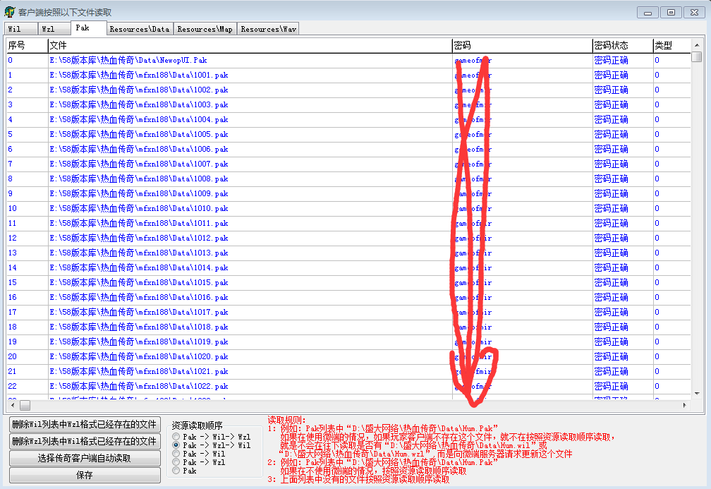This screenshot has width=711, height=489.
Task: Click 删除Wil列表中Wzl格式已经存在的文件 button
Action: (85, 425)
